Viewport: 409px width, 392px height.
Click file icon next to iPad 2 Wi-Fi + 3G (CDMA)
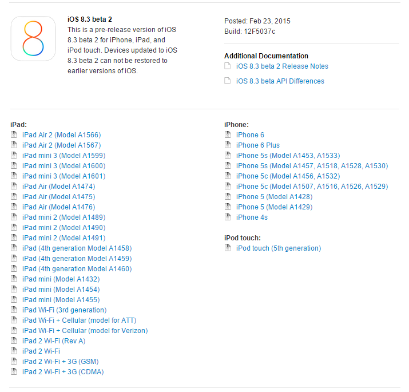tap(14, 371)
